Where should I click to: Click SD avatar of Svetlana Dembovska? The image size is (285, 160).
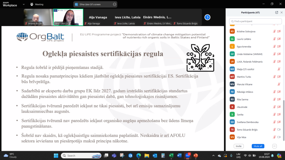pos(232,122)
